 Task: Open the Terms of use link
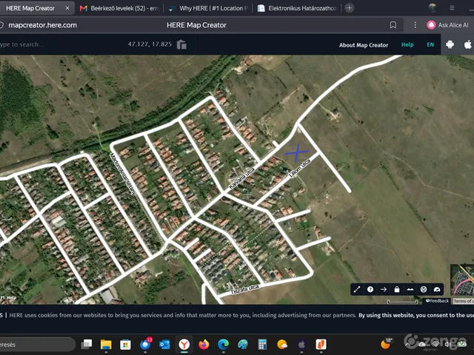463,301
